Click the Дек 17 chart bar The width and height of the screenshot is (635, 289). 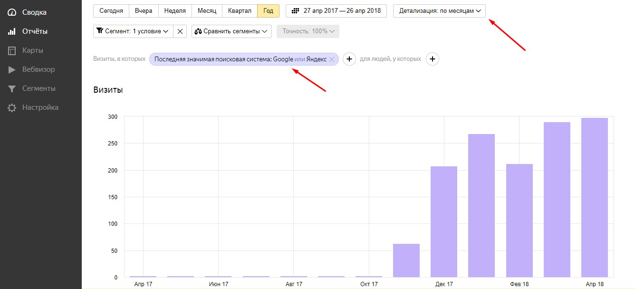tap(444, 222)
